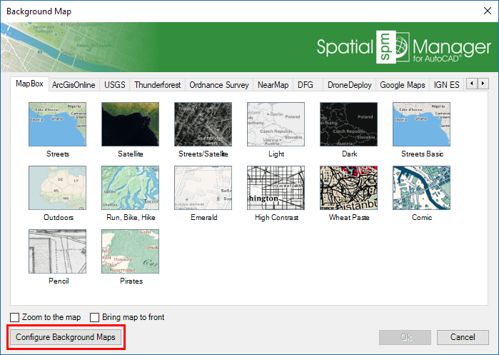Switch to the Google Maps tab
The height and width of the screenshot is (355, 499).
tap(403, 85)
